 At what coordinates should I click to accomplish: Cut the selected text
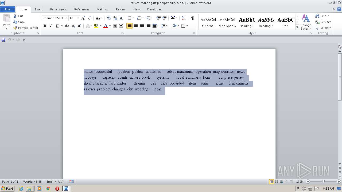coord(18,16)
